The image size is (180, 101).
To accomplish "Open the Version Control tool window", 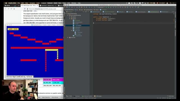I will pyautogui.click(x=87, y=96).
